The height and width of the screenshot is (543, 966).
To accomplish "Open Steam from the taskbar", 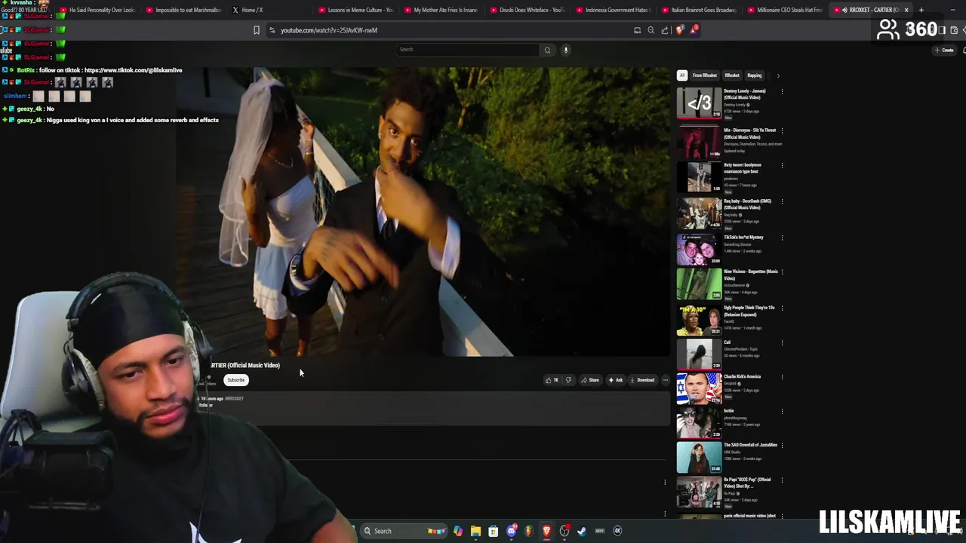I will pos(582,531).
